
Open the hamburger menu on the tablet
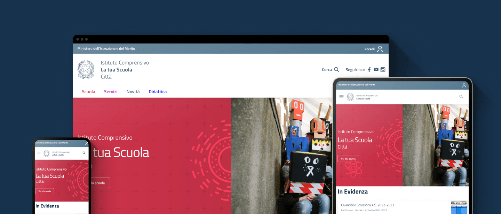[341, 97]
